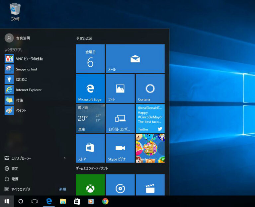Screen dimensions: 255x207
Task: Open the ごみ箱 recycle bin on the desktop
Action: click(15, 12)
